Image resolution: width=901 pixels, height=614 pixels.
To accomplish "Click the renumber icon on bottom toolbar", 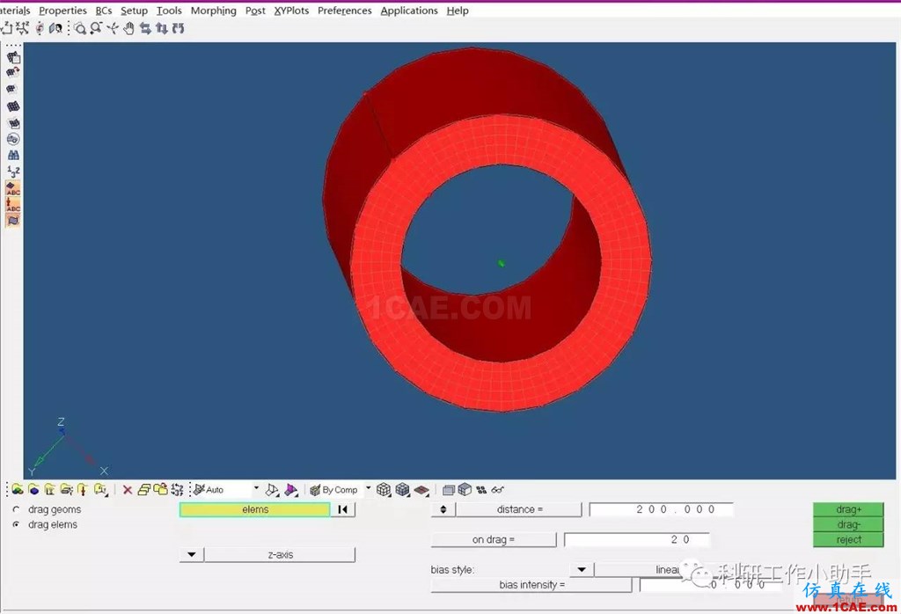I will click(x=177, y=489).
